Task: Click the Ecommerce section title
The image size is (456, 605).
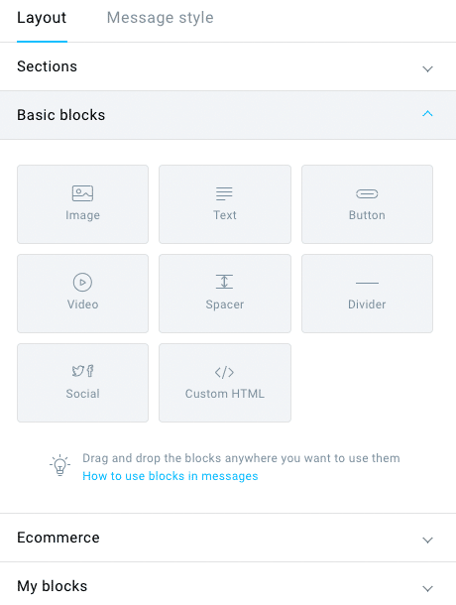Action: coord(58,538)
